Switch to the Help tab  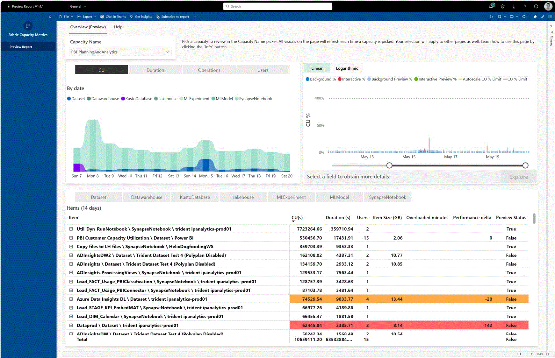(x=118, y=27)
